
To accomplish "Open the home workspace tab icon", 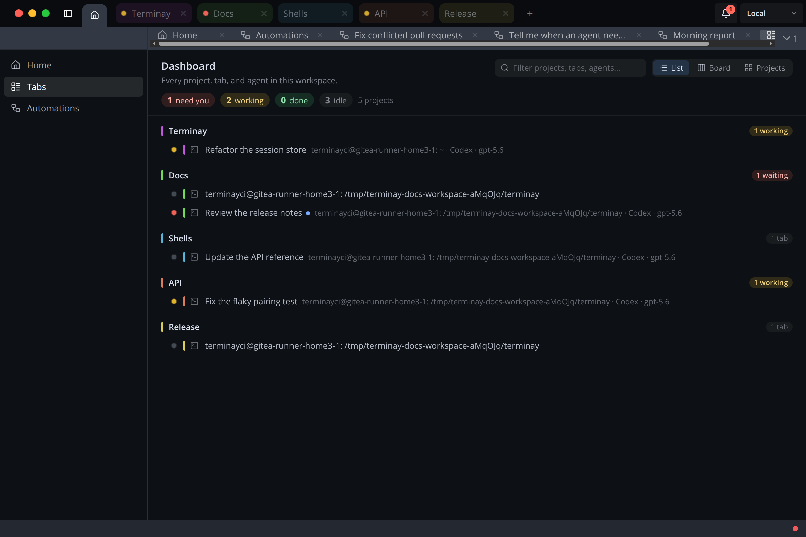I will pyautogui.click(x=95, y=15).
